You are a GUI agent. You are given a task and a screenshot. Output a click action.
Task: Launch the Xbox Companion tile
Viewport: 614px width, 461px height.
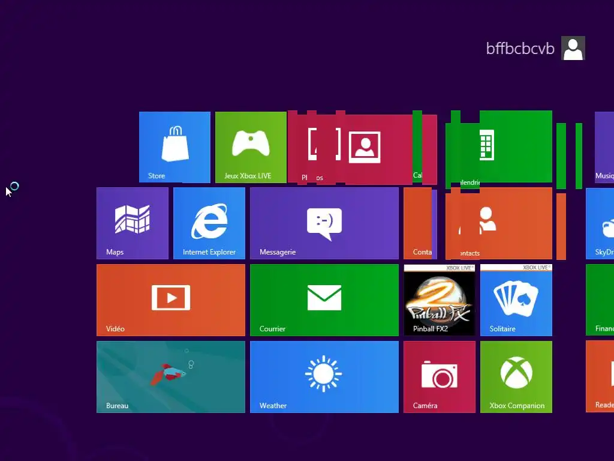(516, 377)
